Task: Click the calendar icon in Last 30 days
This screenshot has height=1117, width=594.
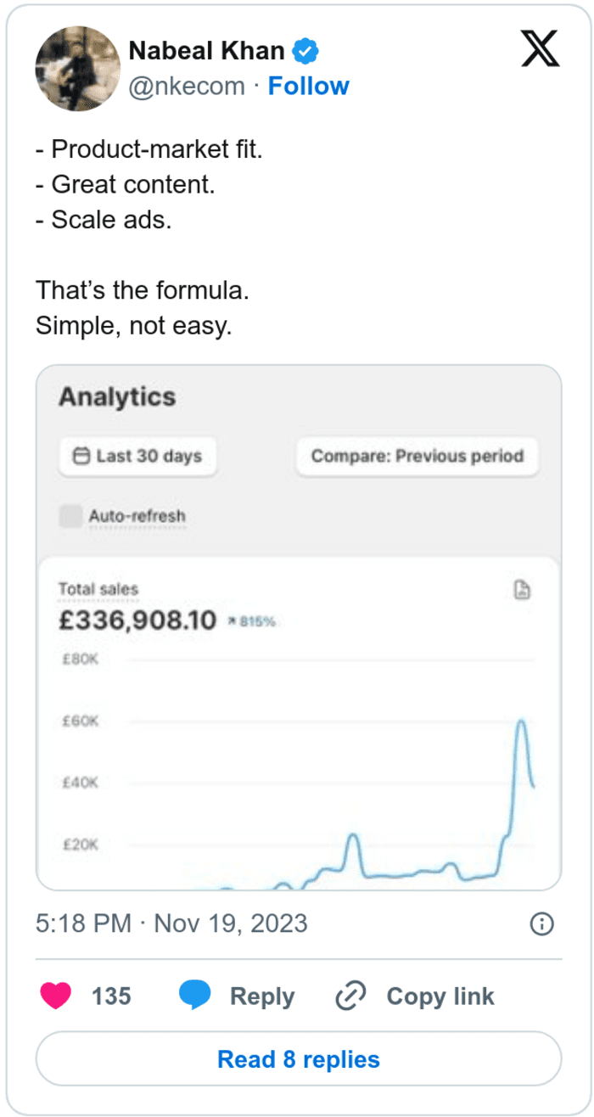Action: click(81, 457)
